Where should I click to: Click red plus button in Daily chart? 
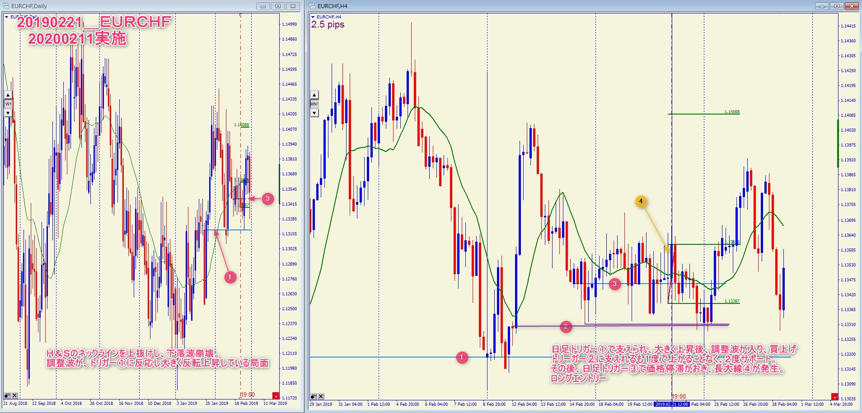[x=276, y=396]
